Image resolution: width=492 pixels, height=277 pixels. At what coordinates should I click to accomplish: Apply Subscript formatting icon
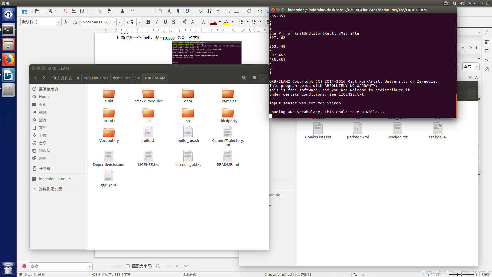click(x=193, y=22)
